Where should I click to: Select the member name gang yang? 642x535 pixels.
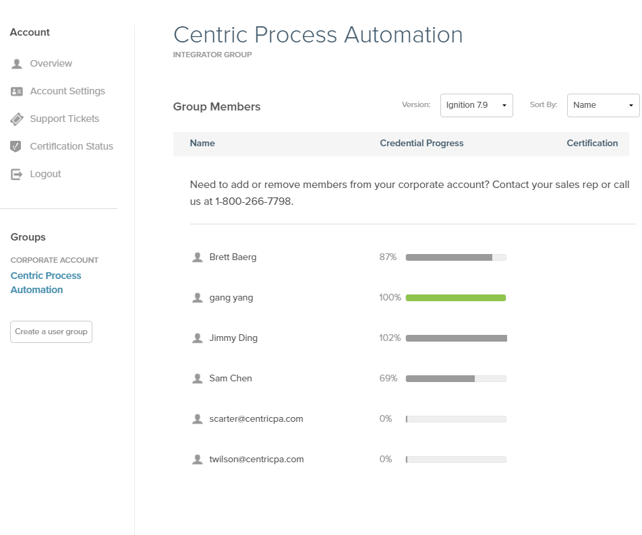click(x=231, y=298)
